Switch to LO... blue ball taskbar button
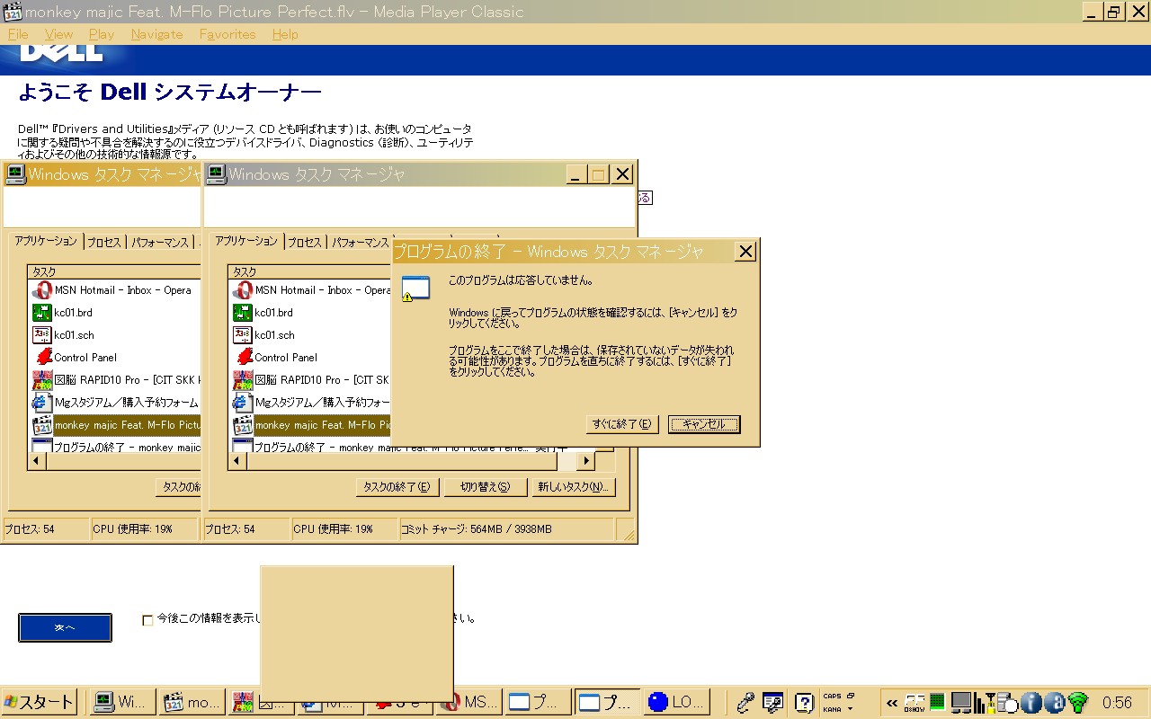The width and height of the screenshot is (1151, 719). coord(677,702)
